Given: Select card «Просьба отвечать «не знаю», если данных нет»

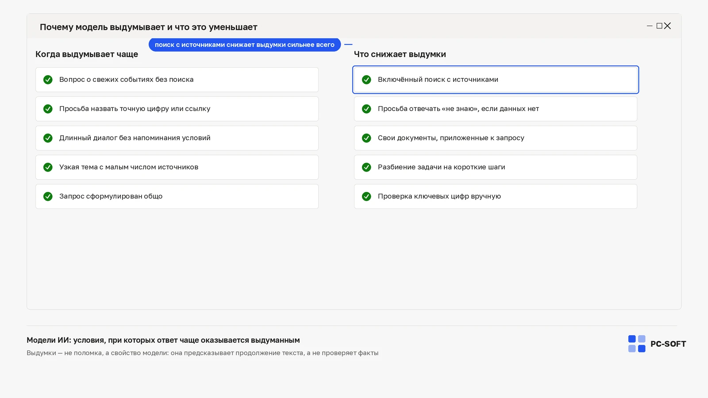Looking at the screenshot, I should pyautogui.click(x=496, y=109).
